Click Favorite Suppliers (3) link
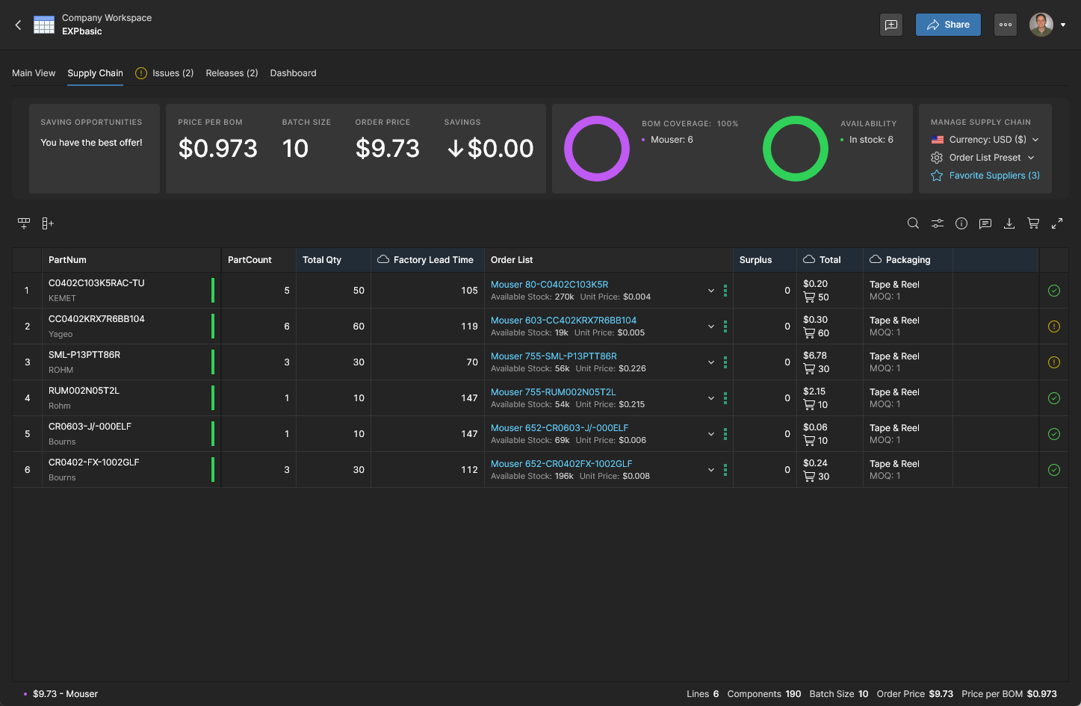 pos(994,176)
